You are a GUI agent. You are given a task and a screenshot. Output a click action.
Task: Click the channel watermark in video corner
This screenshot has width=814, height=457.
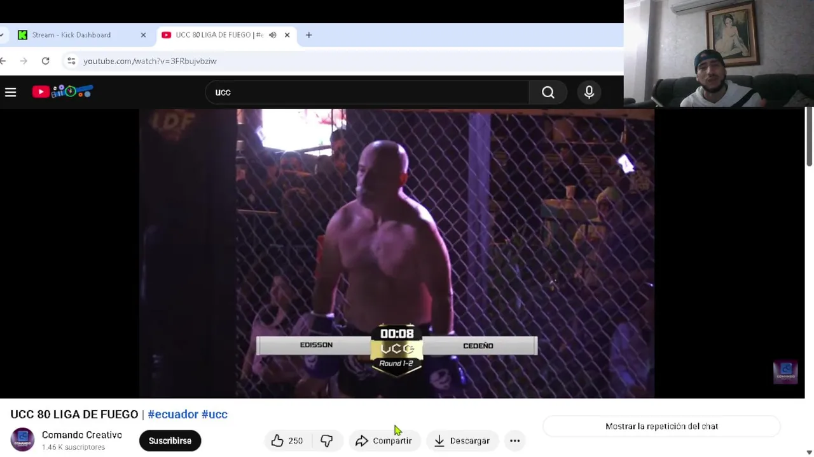785,372
